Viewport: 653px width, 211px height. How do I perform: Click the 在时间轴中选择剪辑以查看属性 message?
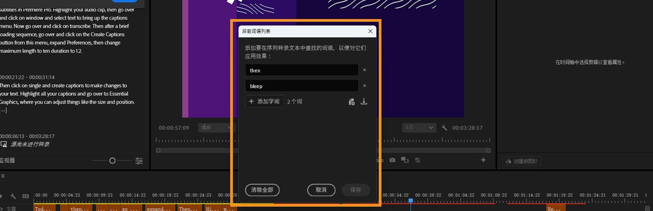point(590,63)
